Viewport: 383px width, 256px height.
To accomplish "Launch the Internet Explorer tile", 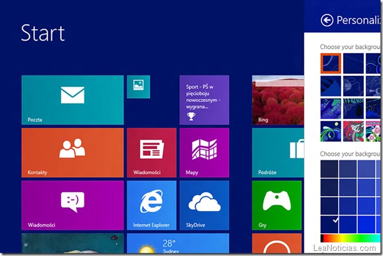I will [152, 205].
